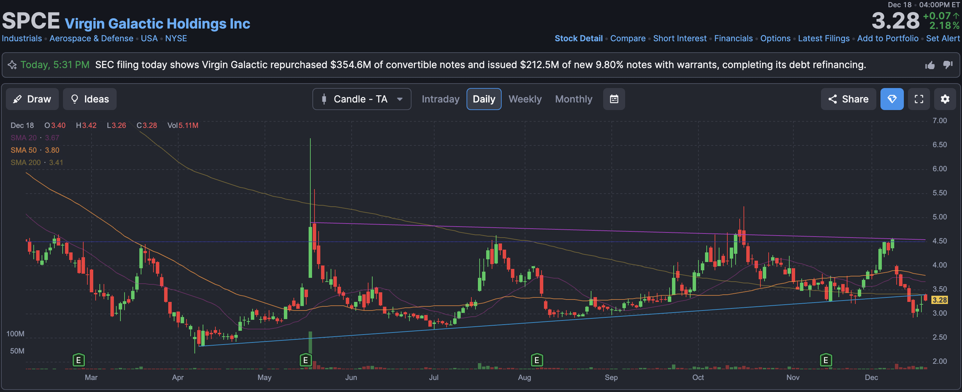
Task: Select the Monthly timeframe
Action: pos(573,99)
